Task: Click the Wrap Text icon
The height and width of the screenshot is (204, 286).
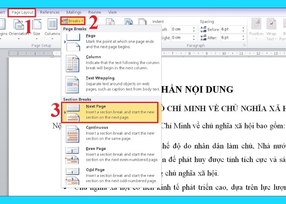Action: point(271,24)
